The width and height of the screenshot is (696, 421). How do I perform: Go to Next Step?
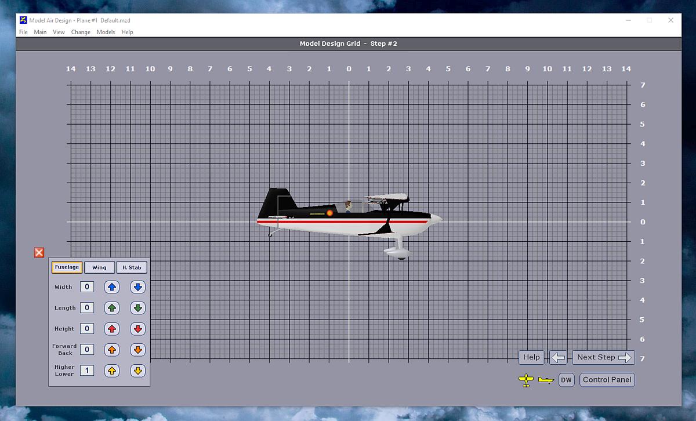pos(603,357)
